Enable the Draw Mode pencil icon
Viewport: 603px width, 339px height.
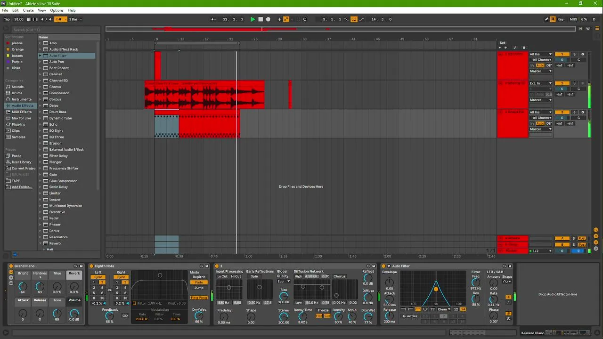coord(546,19)
